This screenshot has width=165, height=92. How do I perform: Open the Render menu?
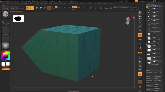(77, 3)
